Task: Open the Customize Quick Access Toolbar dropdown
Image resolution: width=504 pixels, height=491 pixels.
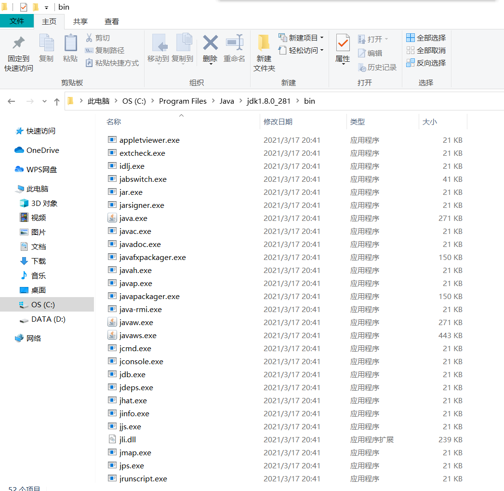Action: [46, 7]
